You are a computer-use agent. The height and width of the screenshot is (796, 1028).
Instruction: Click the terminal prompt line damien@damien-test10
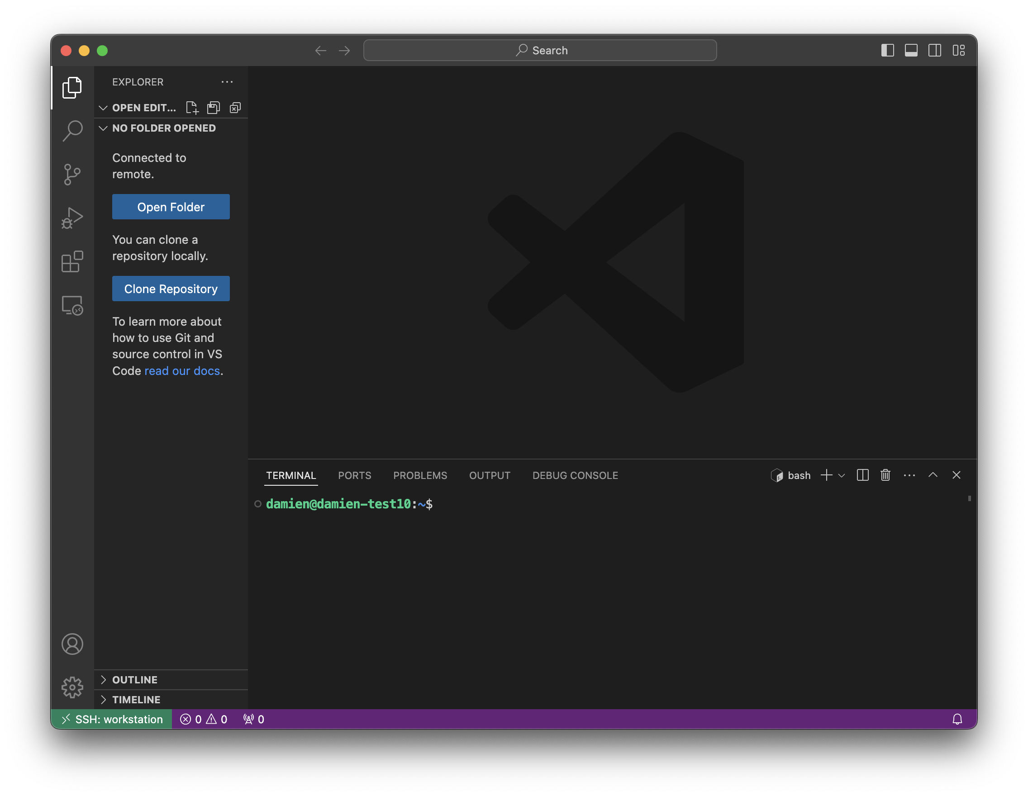349,504
